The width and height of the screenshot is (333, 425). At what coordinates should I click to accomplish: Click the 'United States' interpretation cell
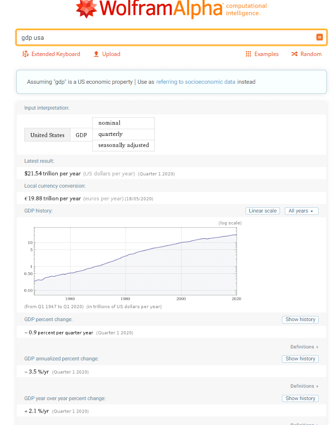click(x=47, y=135)
